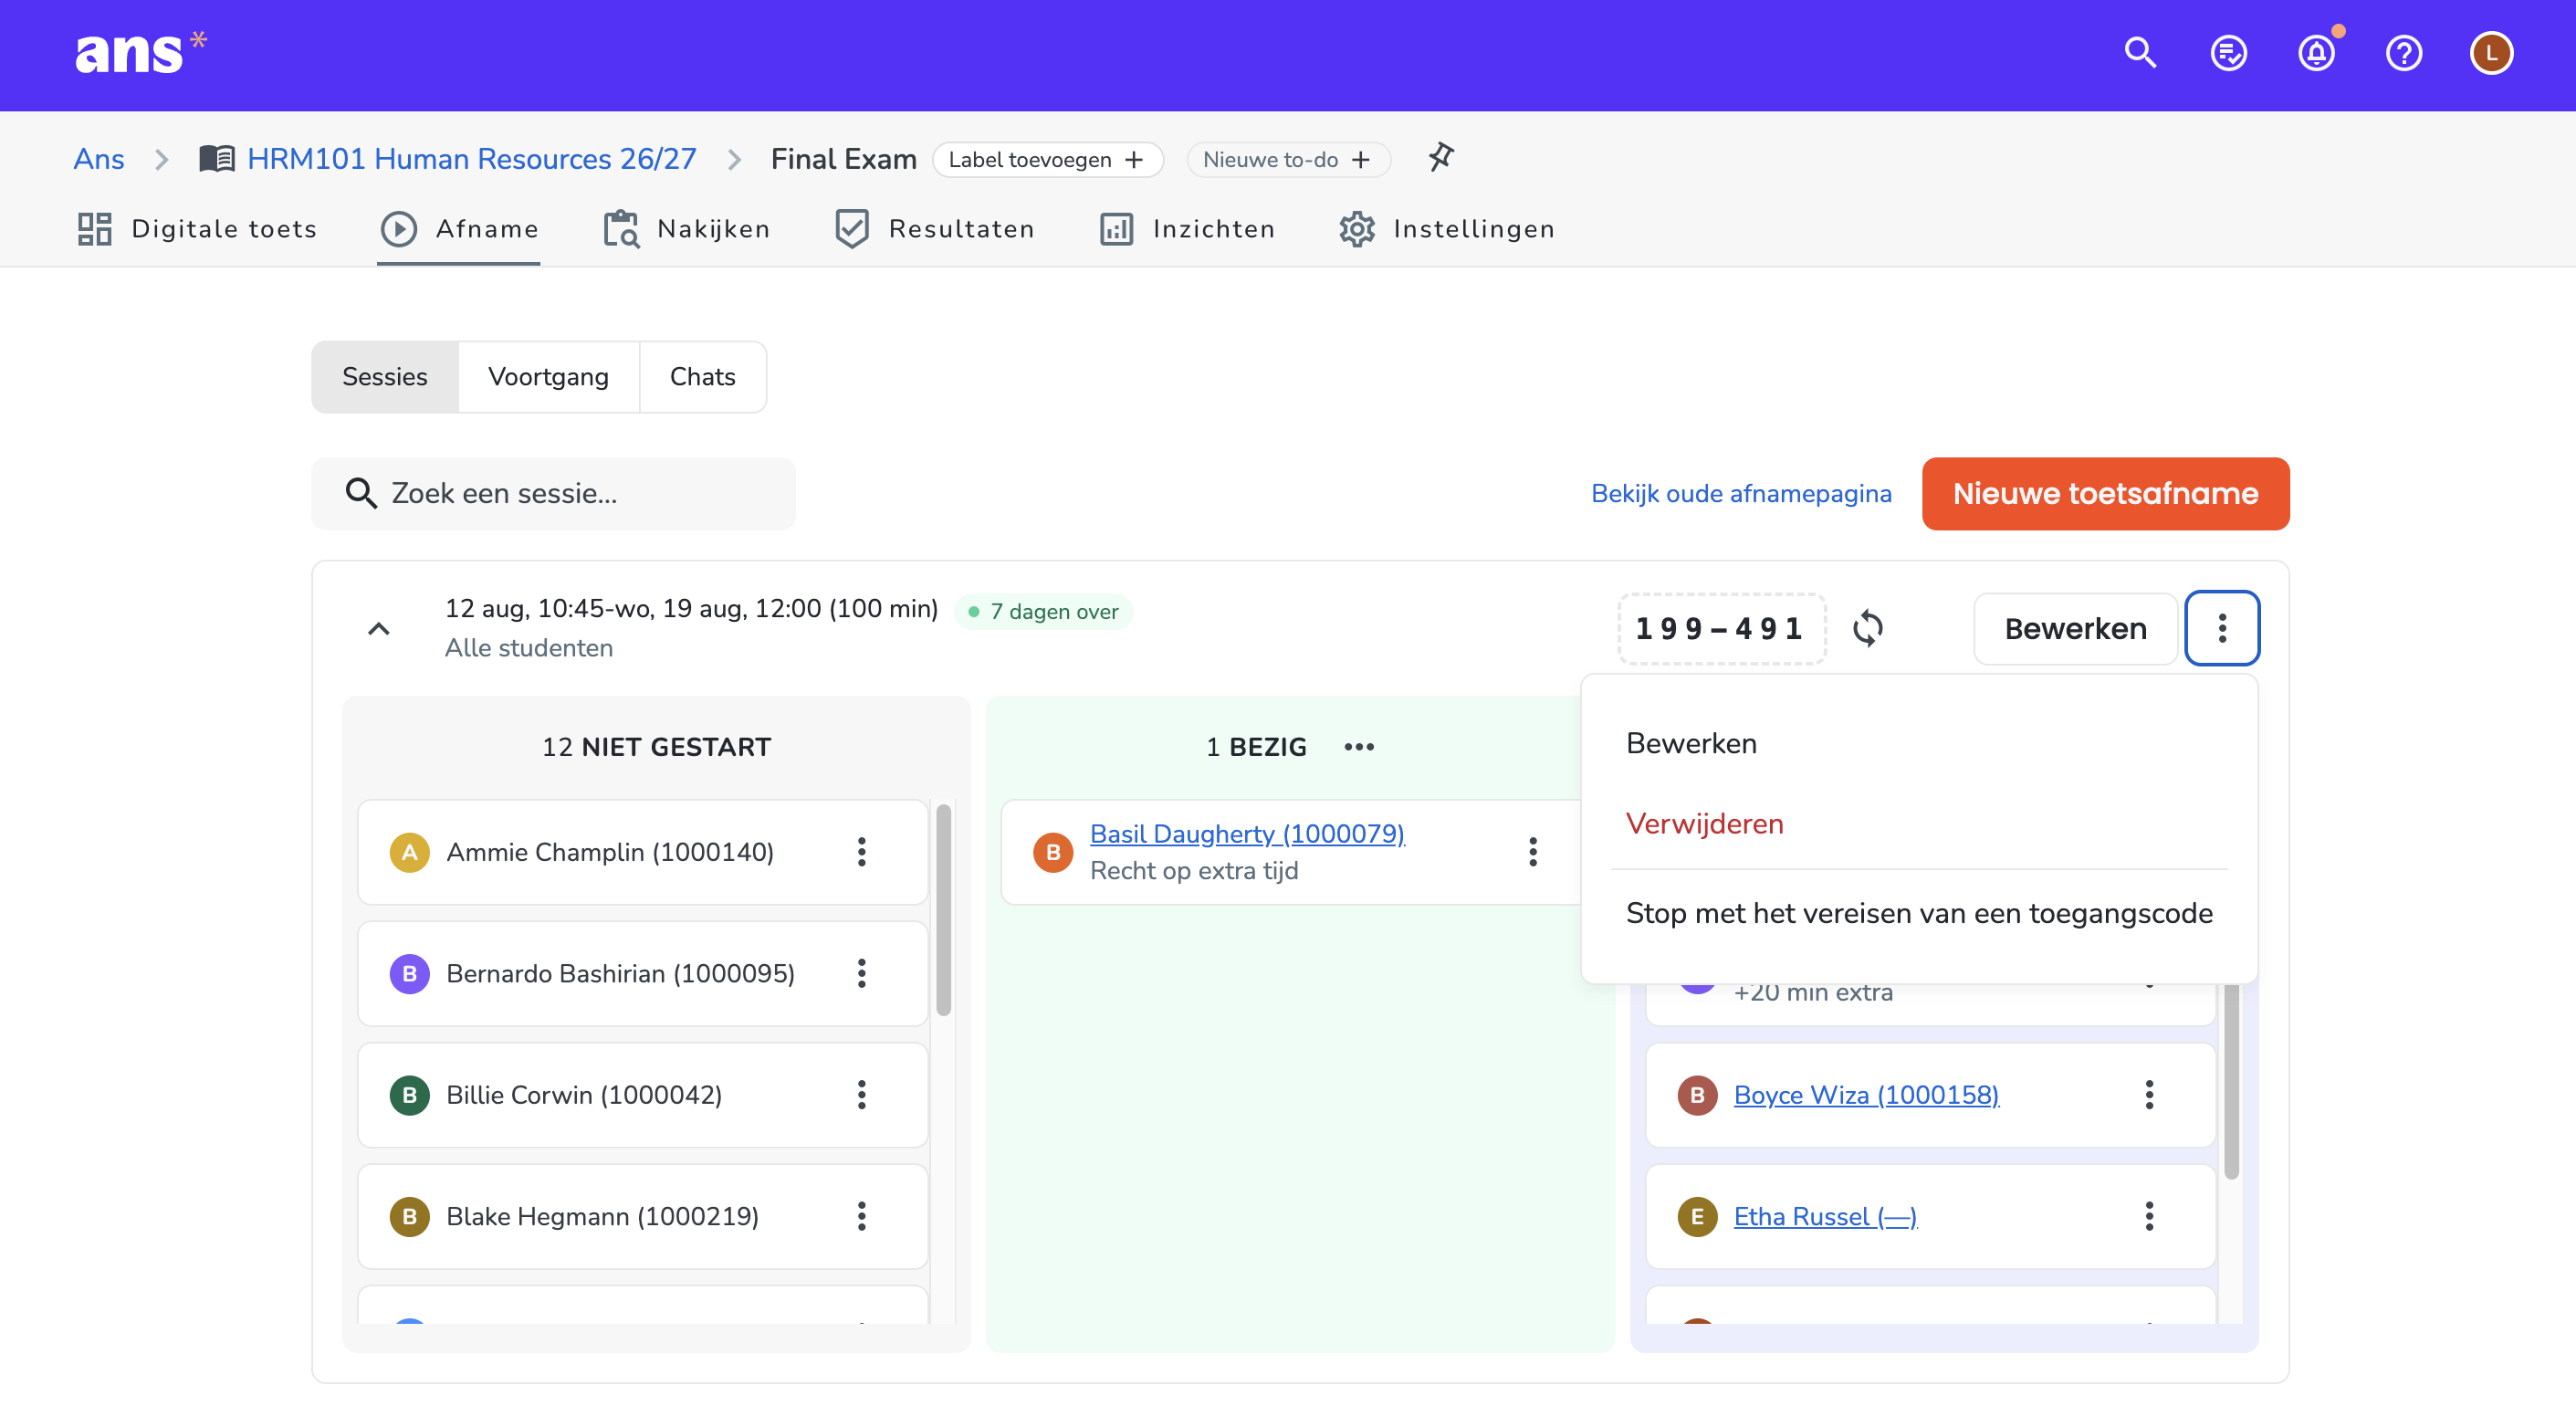Open the to-do checklist icon in the header

[x=2228, y=53]
